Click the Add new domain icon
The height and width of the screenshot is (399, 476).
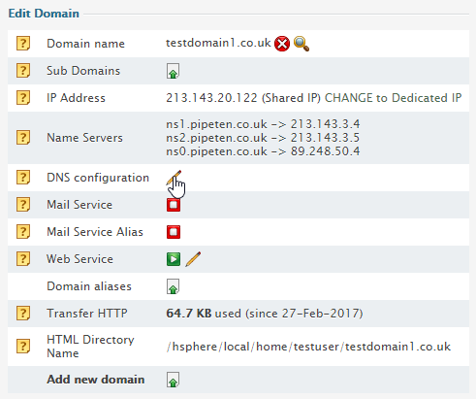[173, 380]
